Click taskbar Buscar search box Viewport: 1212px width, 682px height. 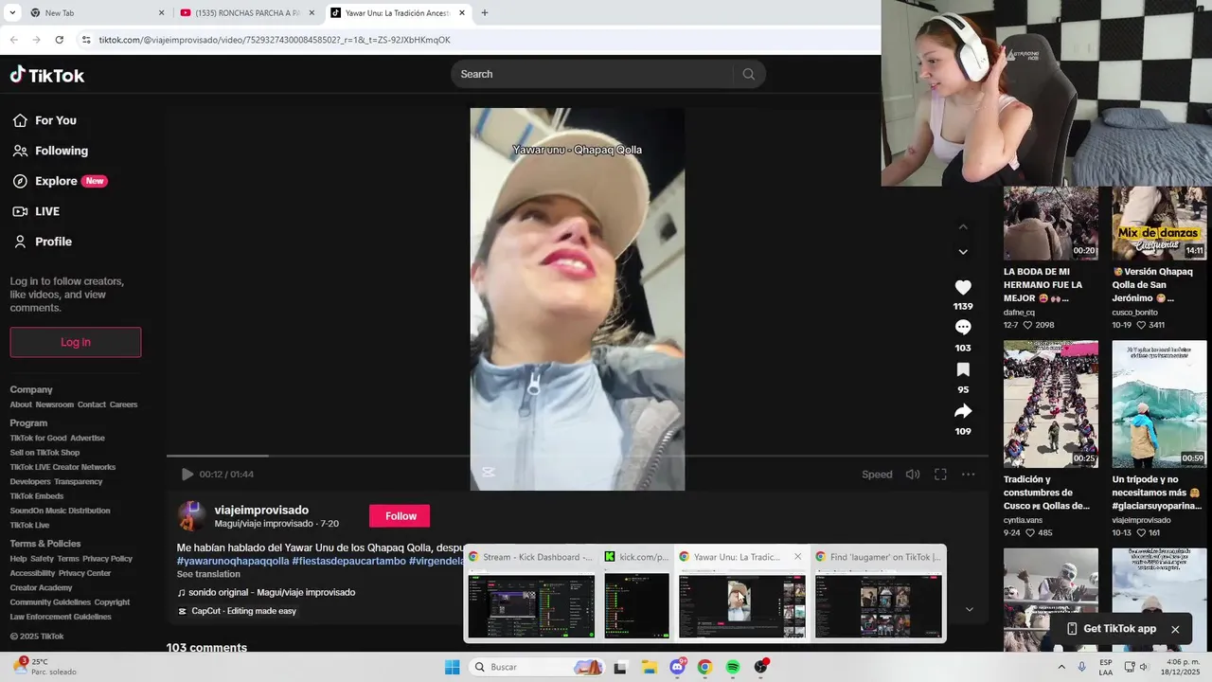pos(536,667)
